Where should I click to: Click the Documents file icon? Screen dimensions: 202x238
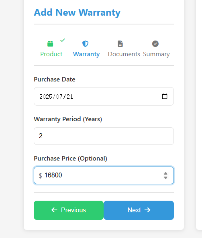[120, 44]
